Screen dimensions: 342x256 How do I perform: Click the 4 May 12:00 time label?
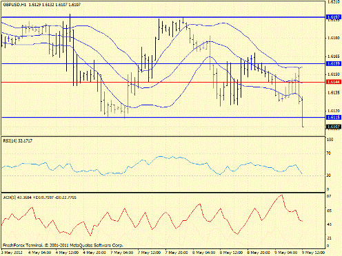click(x=67, y=253)
